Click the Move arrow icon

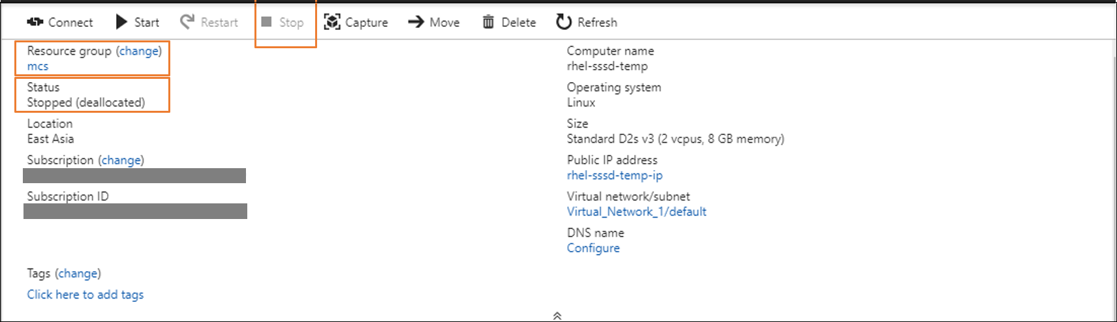pyautogui.click(x=416, y=22)
